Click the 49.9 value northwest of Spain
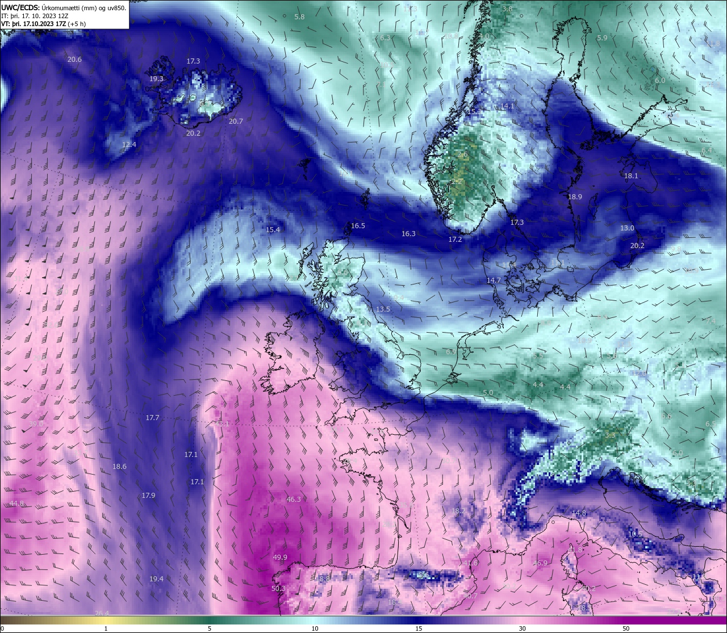Image resolution: width=727 pixels, height=633 pixels. 280,557
